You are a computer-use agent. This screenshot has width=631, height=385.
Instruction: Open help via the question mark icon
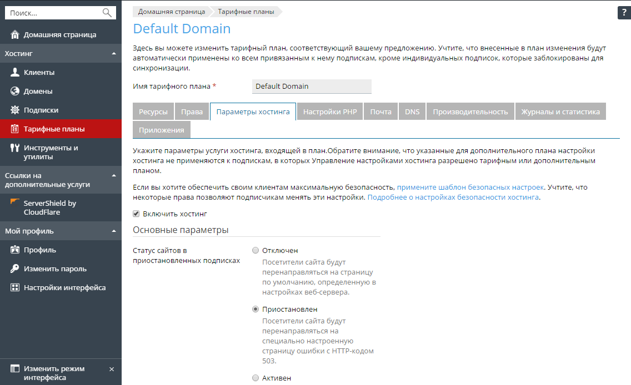[x=624, y=12]
